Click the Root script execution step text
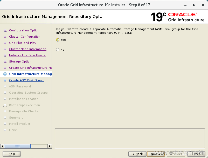The width and height of the screenshot is (208, 158). 24,105
